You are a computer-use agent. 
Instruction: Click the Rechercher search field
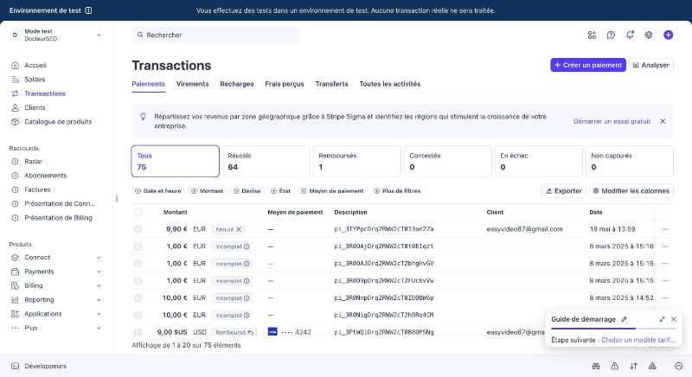coord(216,35)
